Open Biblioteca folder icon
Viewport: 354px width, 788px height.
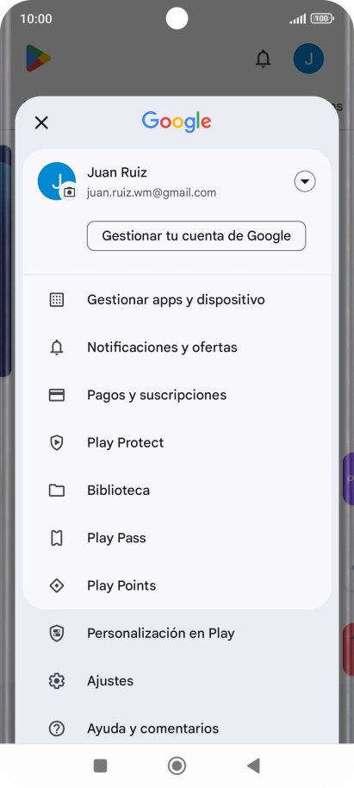click(x=57, y=491)
